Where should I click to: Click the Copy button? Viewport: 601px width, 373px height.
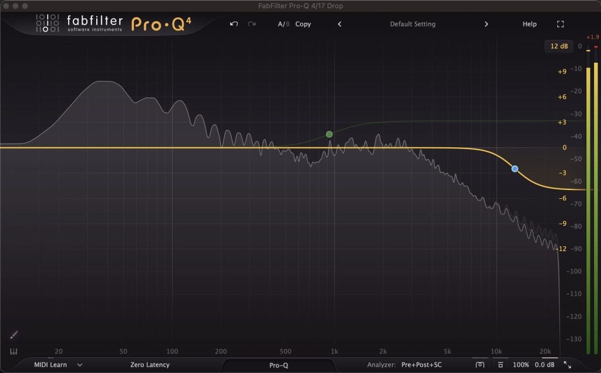[303, 24]
